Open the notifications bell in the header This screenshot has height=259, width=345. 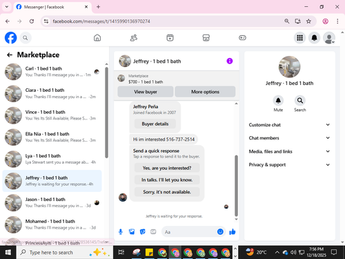tap(314, 38)
